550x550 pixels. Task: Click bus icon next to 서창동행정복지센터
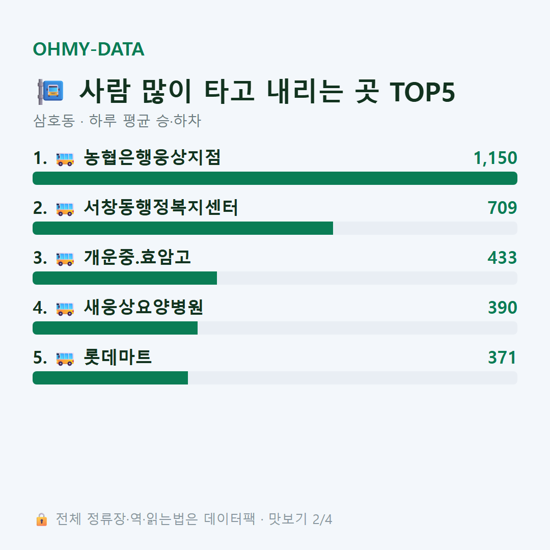coord(65,209)
